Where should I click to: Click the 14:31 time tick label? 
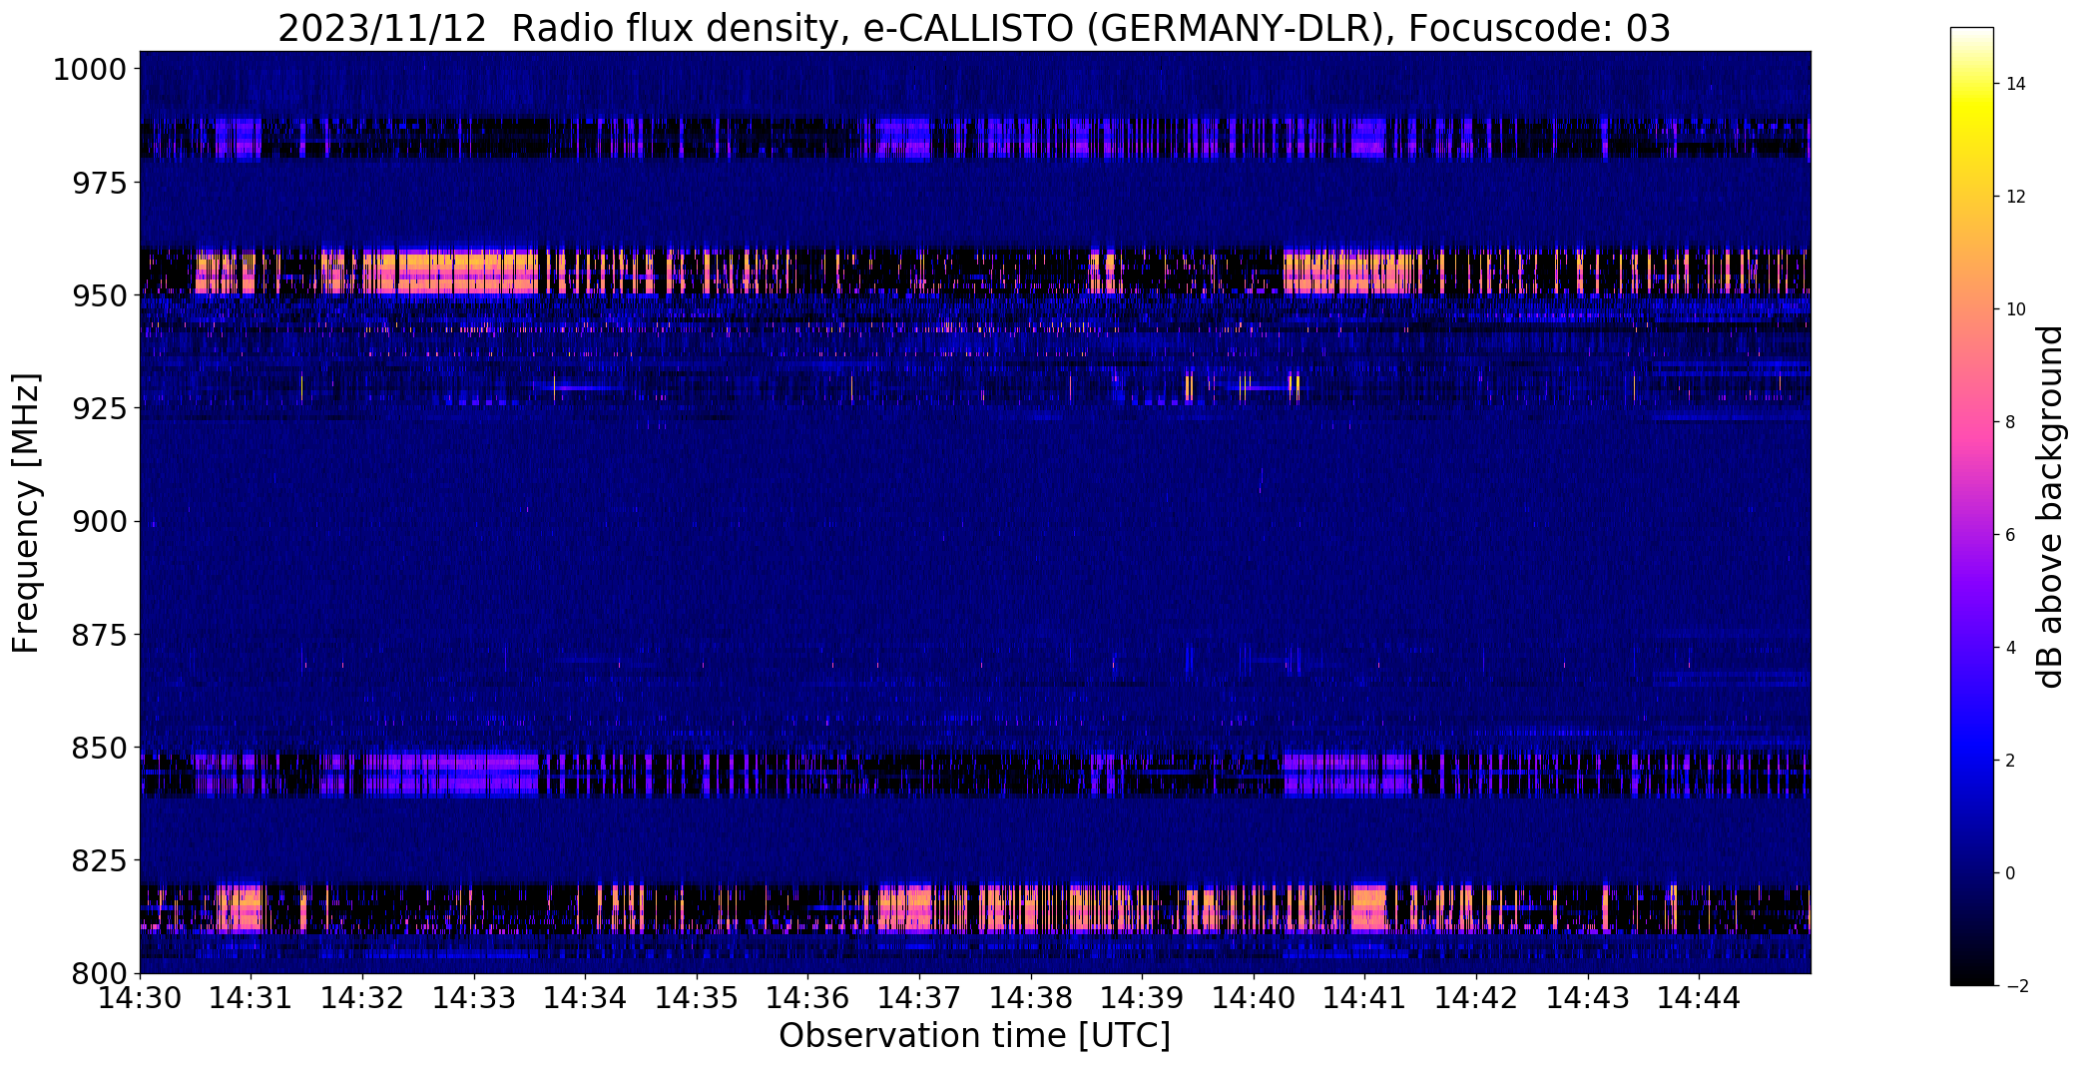click(252, 998)
